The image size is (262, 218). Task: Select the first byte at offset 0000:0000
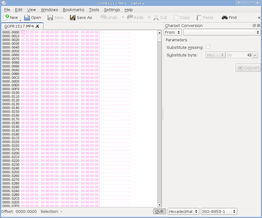pos(23,32)
